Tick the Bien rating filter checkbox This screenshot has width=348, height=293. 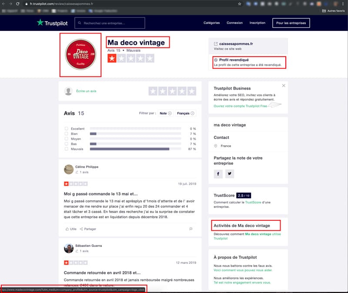point(67,134)
